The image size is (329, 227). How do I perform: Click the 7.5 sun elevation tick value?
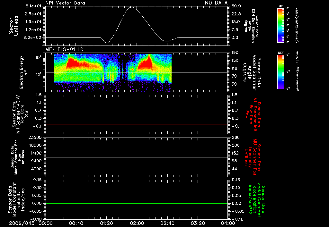click(235, 30)
